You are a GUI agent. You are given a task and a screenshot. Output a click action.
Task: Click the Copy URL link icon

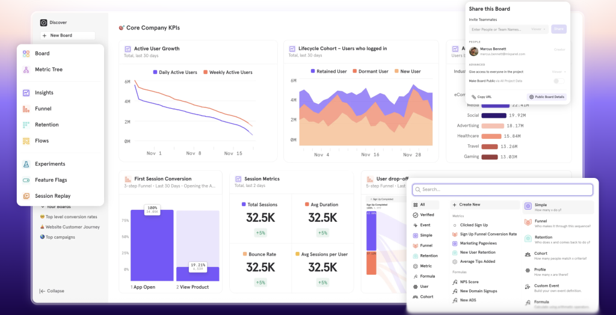473,97
